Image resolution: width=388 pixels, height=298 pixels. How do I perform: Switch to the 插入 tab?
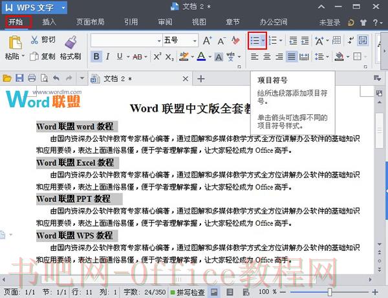pyautogui.click(x=49, y=22)
